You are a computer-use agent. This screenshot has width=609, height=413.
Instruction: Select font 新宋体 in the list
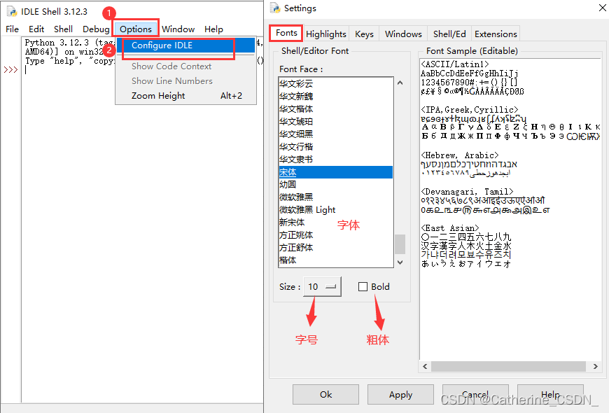335,222
